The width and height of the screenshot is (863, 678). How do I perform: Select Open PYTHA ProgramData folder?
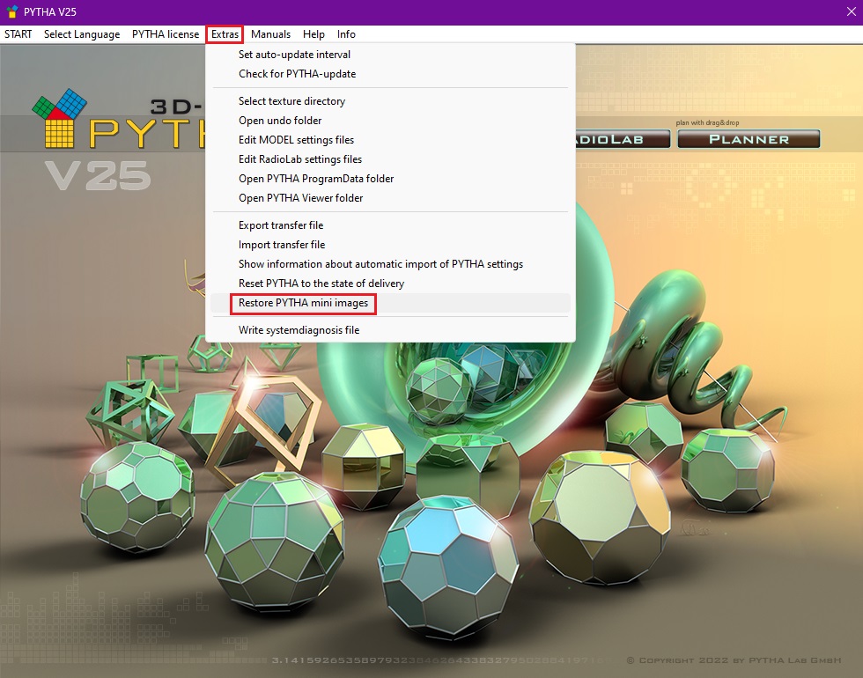(390, 178)
